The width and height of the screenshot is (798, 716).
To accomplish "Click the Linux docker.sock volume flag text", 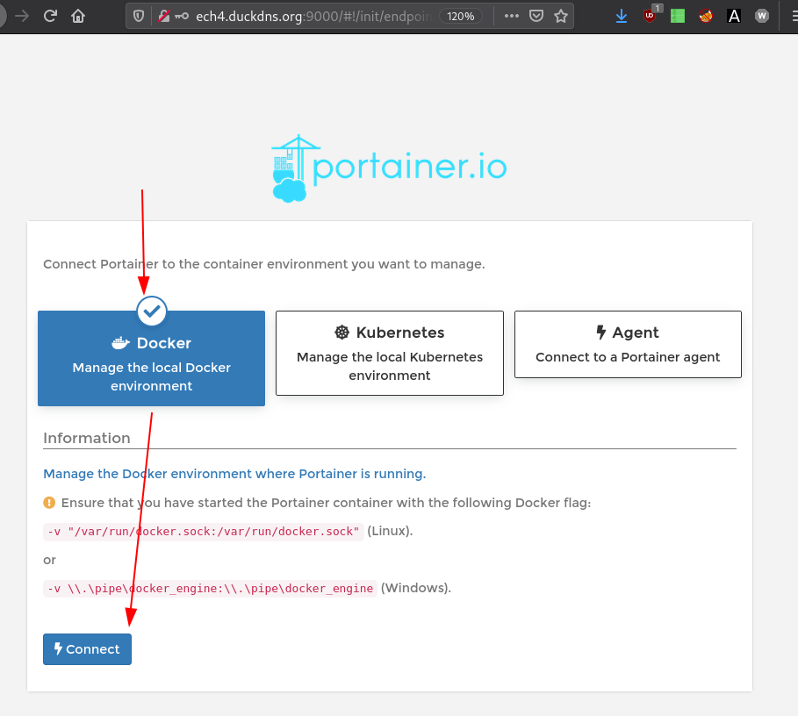I will (204, 532).
